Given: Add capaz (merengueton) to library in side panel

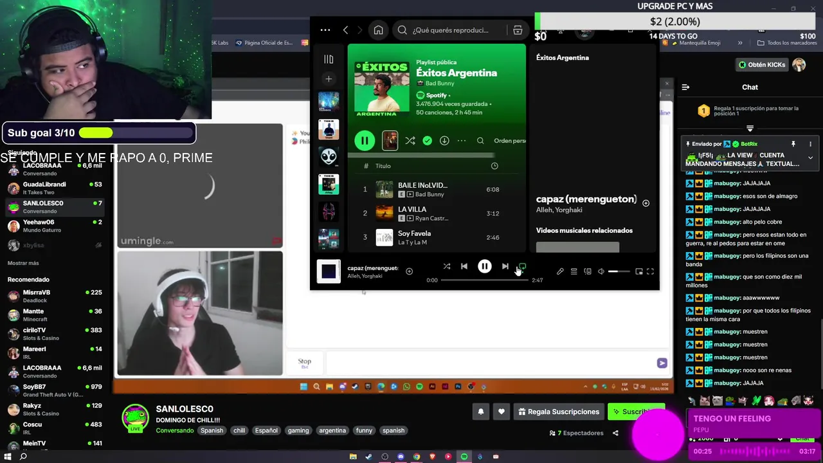Looking at the screenshot, I should point(646,203).
